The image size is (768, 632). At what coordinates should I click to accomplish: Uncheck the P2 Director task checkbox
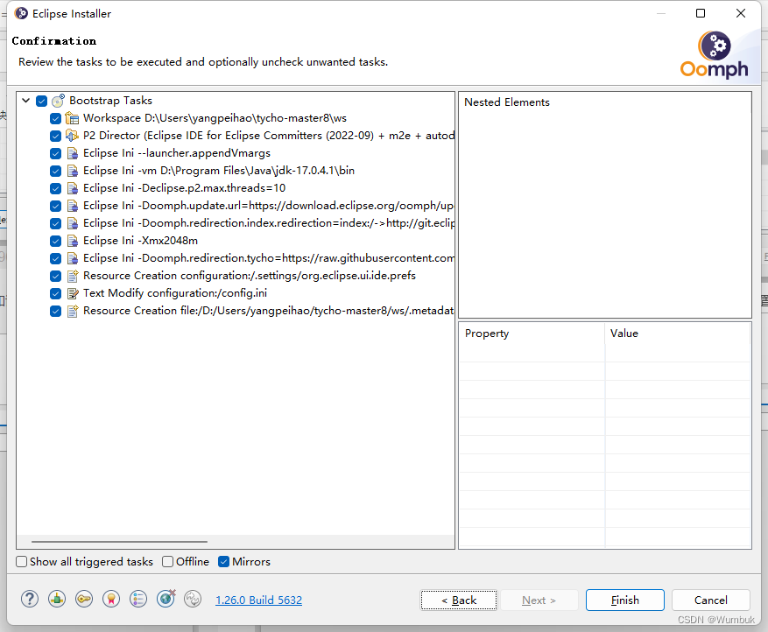[55, 136]
